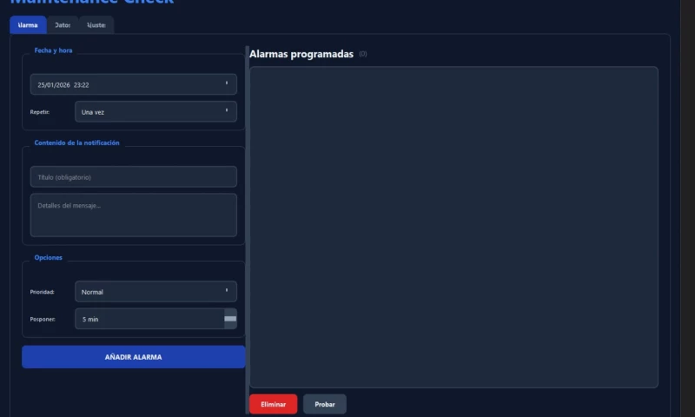Click the (0) alarm counter next to heading

pyautogui.click(x=363, y=54)
